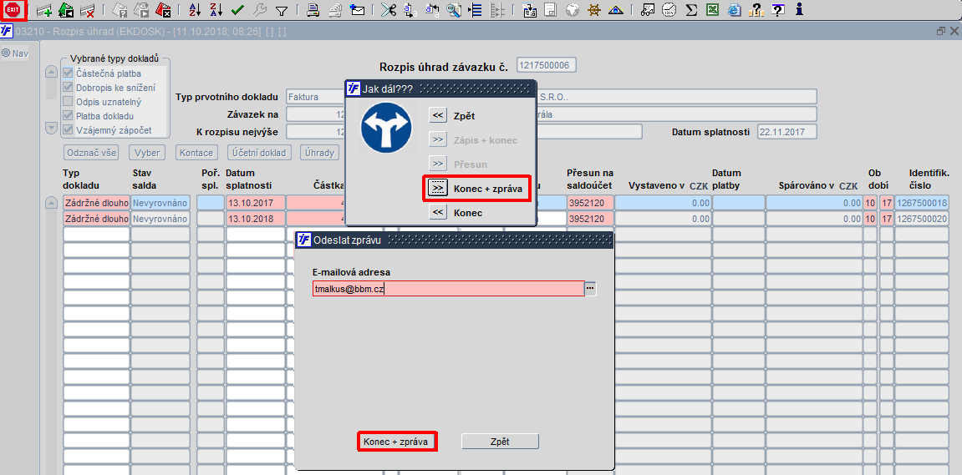Click the závazku number field 1217500006
Image resolution: width=962 pixels, height=475 pixels.
coord(547,65)
